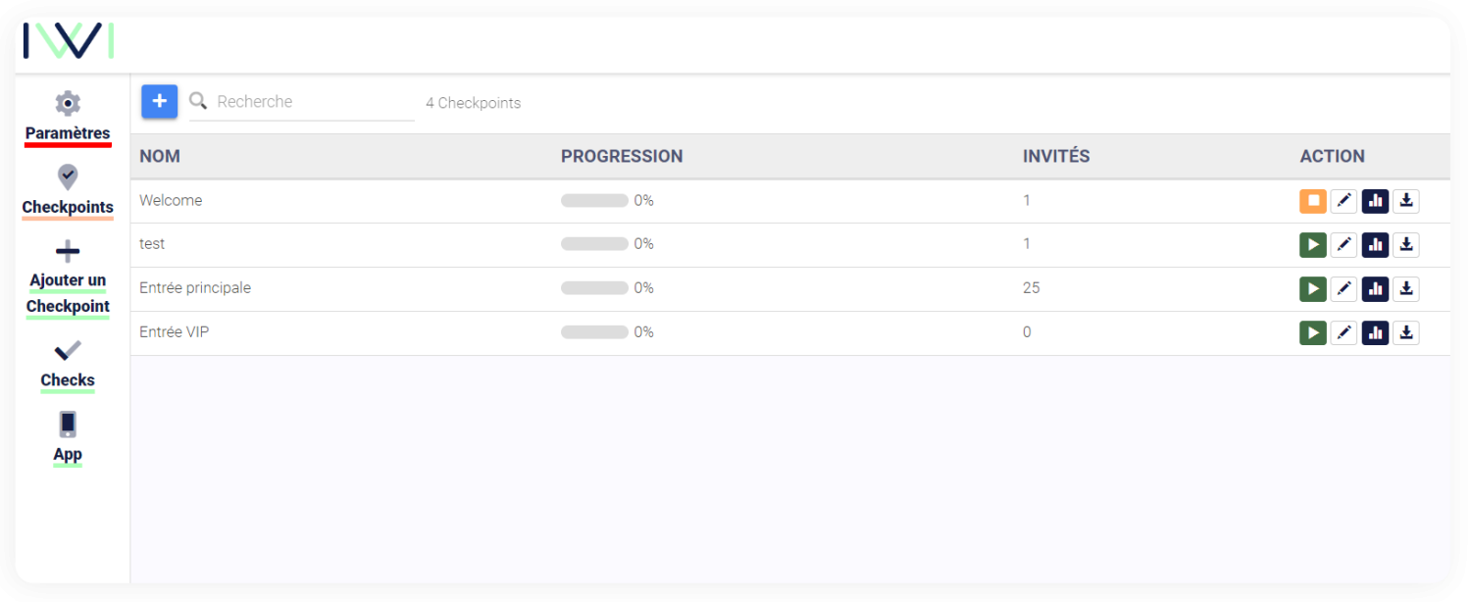Click the IWI logo in header
The image size is (1471, 602).
69,40
